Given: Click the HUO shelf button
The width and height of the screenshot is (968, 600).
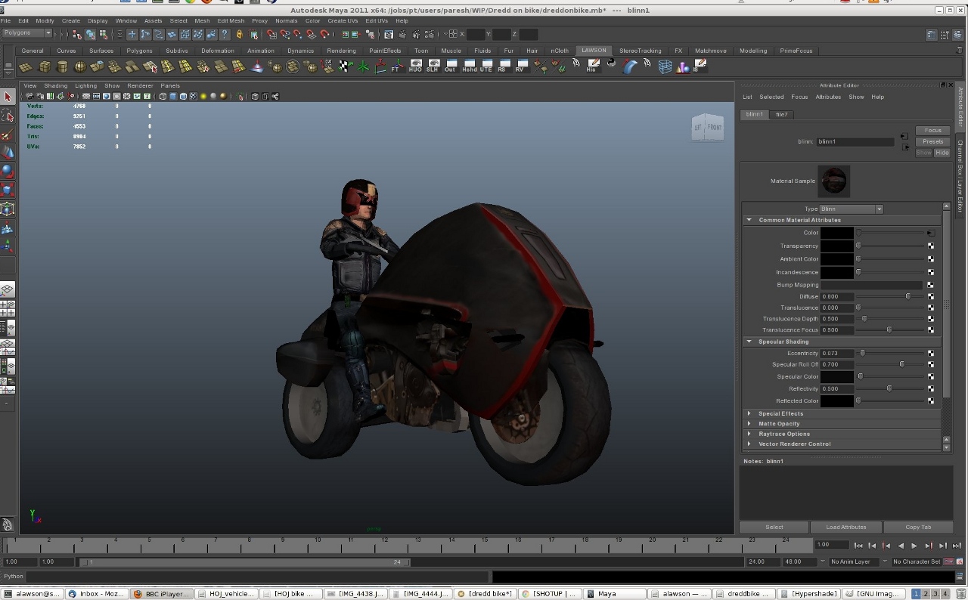Looking at the screenshot, I should click(x=415, y=66).
